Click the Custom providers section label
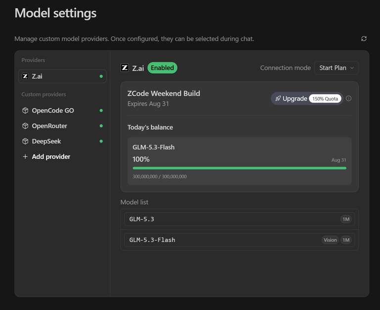380x310 pixels. [44, 95]
